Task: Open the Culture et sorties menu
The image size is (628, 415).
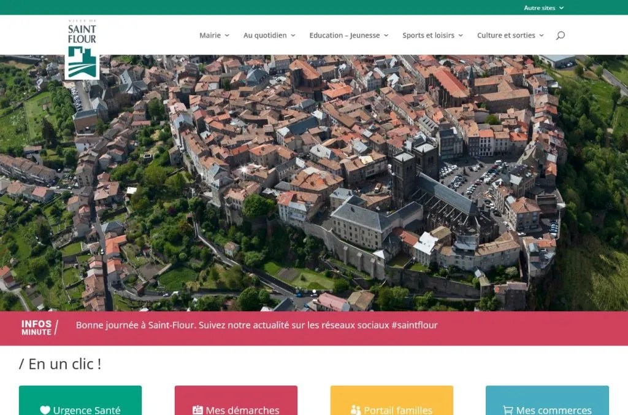Action: [510, 35]
